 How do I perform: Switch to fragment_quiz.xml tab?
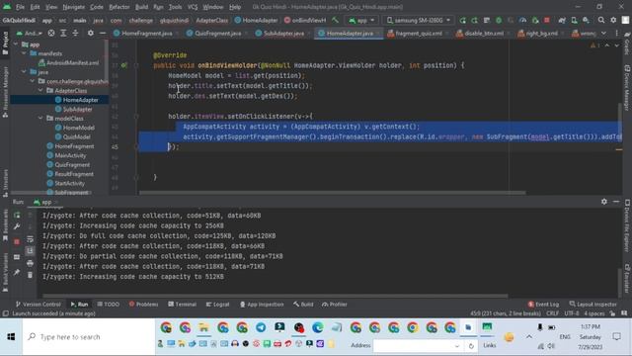point(419,33)
